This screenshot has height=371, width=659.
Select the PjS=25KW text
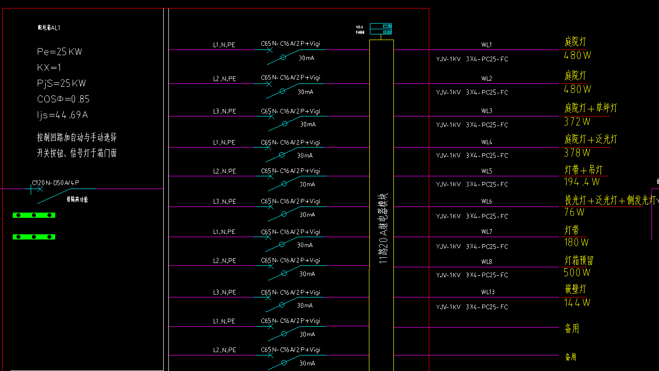61,83
